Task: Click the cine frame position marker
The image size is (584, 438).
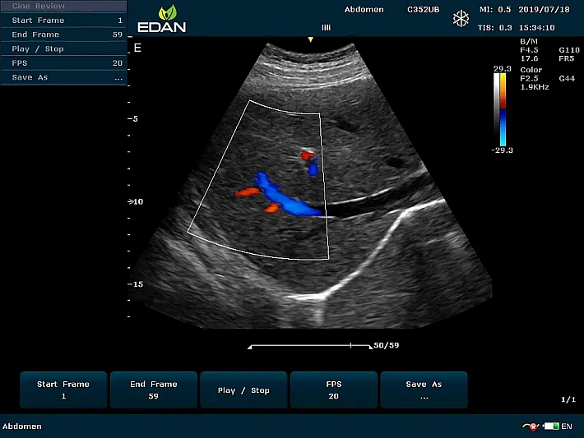Action: (350, 345)
